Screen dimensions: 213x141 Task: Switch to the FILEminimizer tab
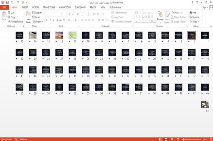point(115,7)
